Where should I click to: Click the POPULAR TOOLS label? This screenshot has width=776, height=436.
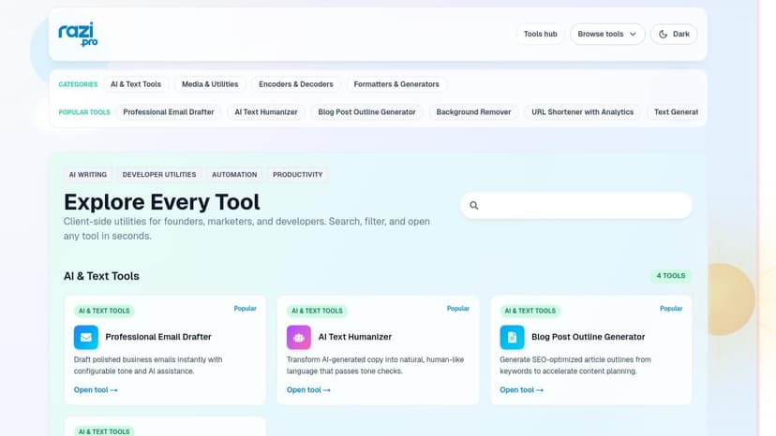click(84, 112)
